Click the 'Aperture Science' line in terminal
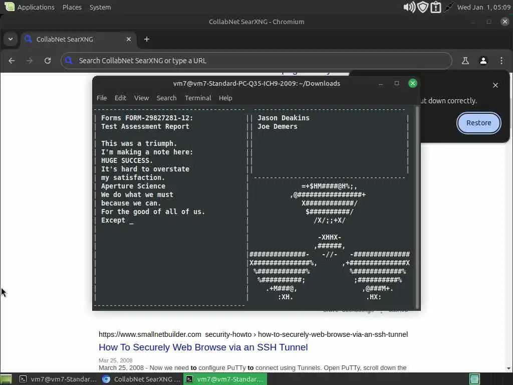The image size is (513, 385). click(x=133, y=186)
